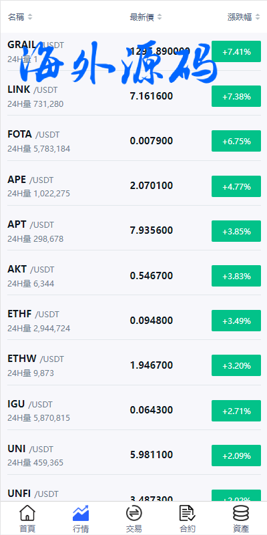The height and width of the screenshot is (535, 267).
Task: Tap the 行情 market chart icon
Action: (x=81, y=513)
